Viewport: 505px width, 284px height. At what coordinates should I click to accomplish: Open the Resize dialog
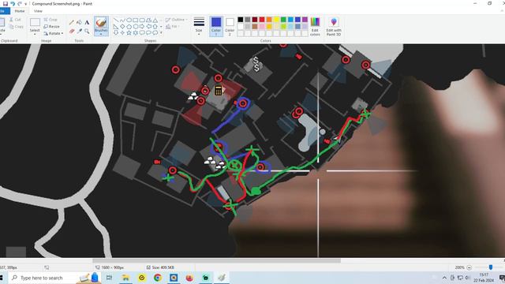(51, 26)
